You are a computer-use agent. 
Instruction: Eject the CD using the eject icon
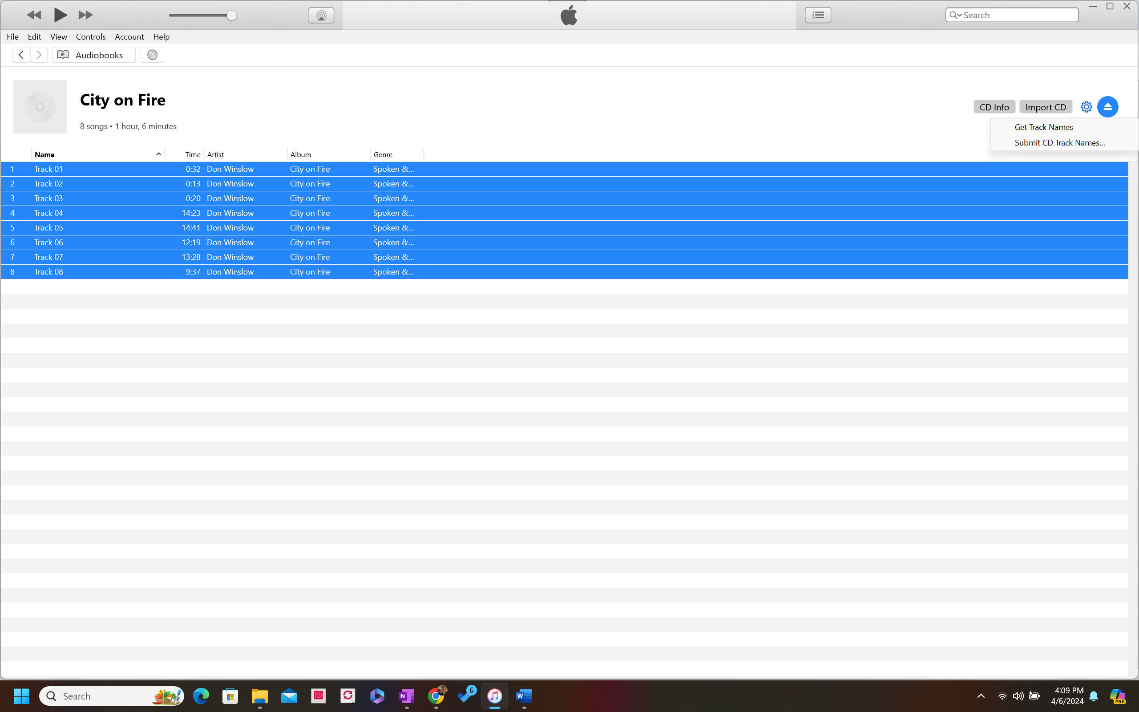click(1107, 106)
